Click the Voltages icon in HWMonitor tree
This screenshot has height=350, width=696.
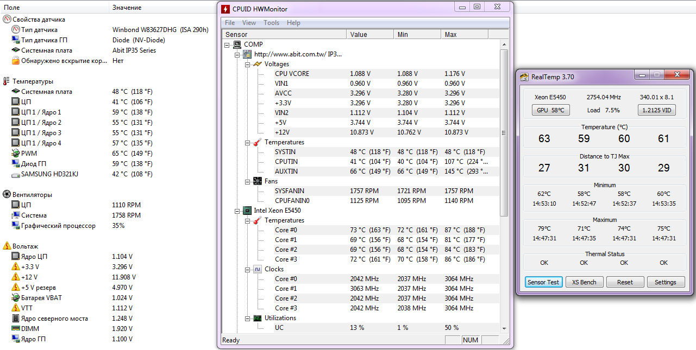pyautogui.click(x=257, y=64)
